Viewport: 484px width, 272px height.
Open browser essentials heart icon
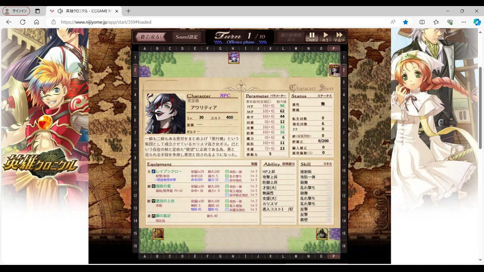(450, 22)
